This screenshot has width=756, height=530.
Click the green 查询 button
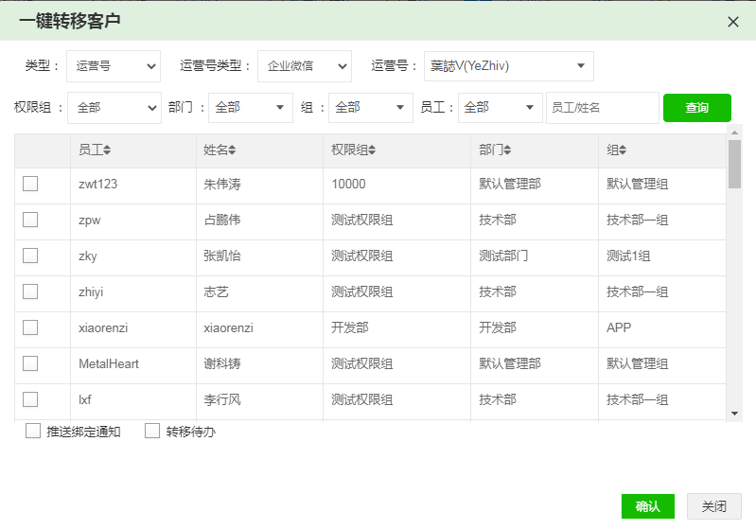click(x=696, y=108)
